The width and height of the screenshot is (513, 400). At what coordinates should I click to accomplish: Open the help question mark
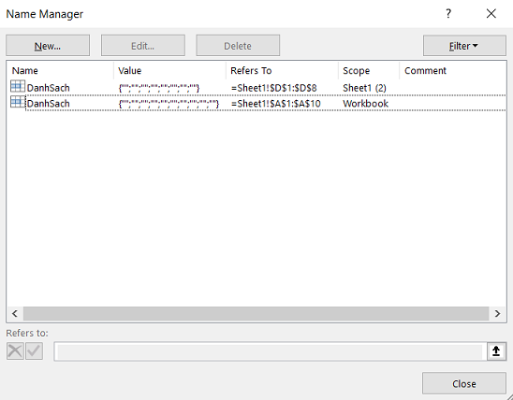coord(448,14)
